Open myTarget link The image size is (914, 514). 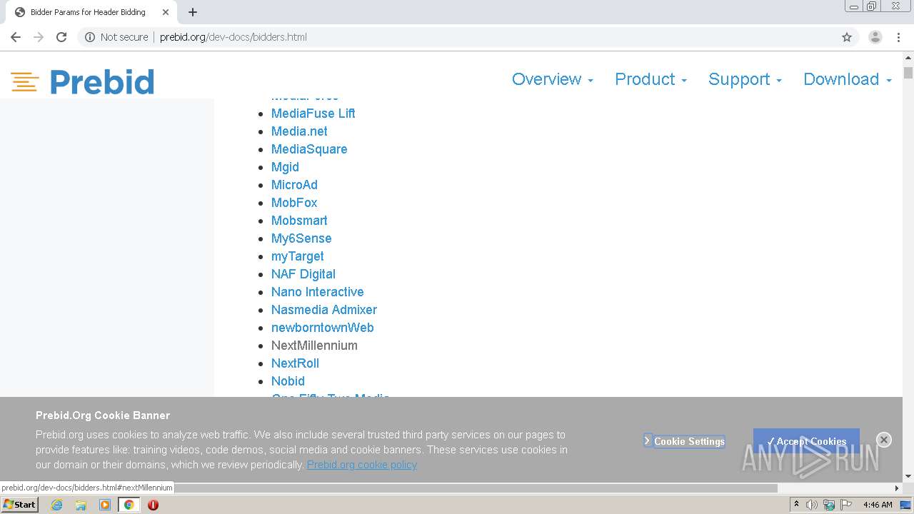point(298,256)
